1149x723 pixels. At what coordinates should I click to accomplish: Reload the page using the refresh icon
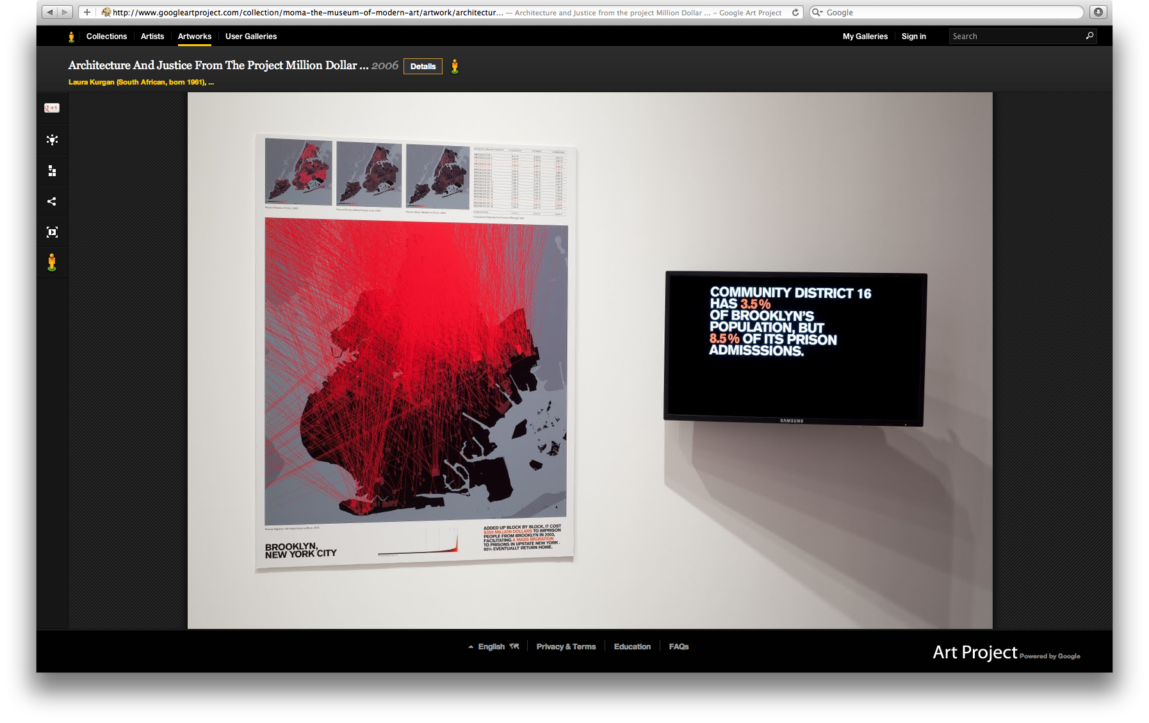794,12
